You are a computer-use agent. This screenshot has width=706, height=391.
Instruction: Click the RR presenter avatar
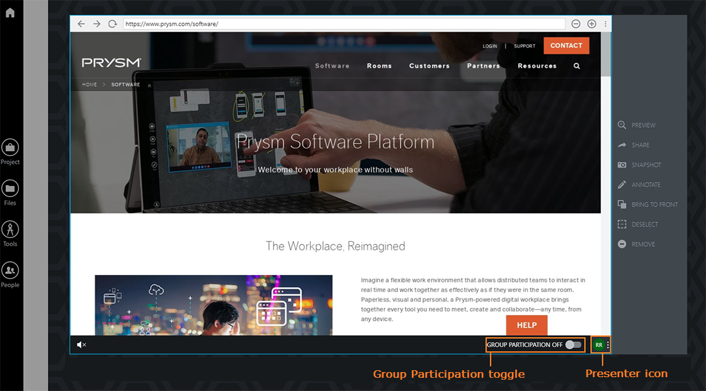[x=598, y=344]
